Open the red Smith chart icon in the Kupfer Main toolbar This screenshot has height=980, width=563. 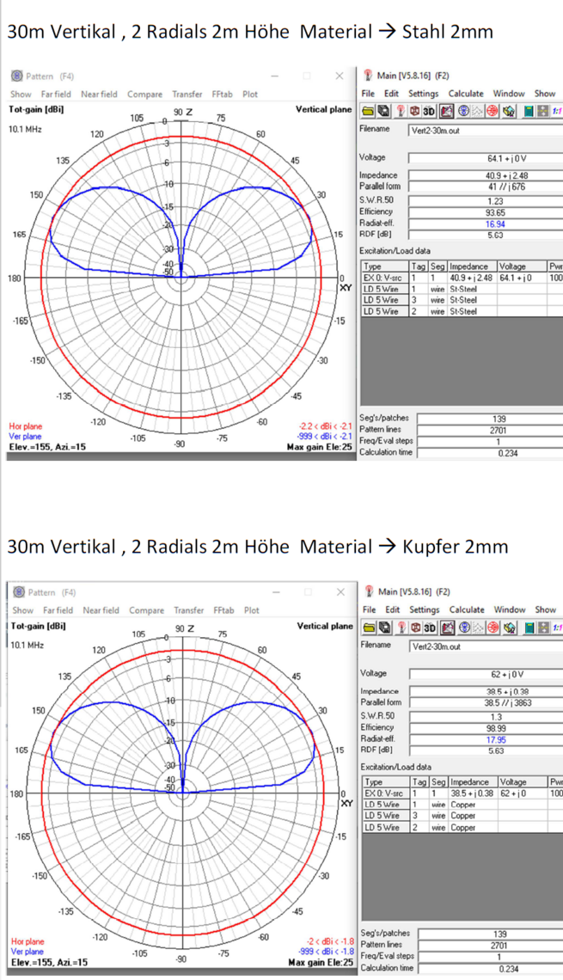point(493,628)
